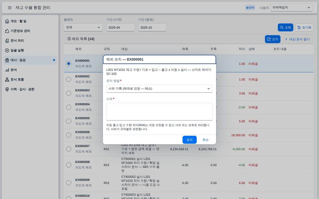Open the hamburger navigation menu
This screenshot has width=319, height=199.
click(10, 8)
